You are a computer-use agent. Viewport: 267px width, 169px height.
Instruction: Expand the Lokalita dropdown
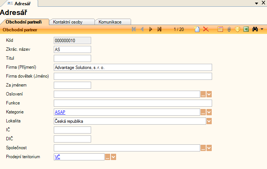(209, 121)
